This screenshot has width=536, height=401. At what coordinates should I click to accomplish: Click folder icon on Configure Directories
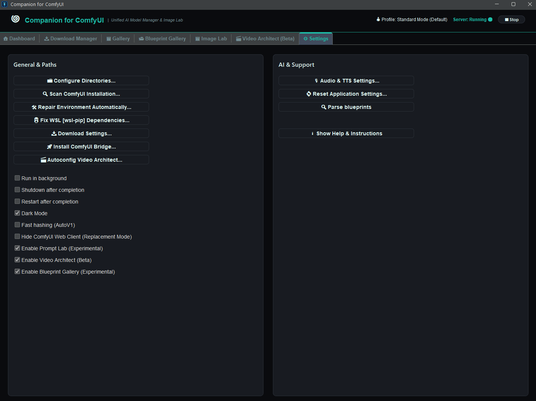pyautogui.click(x=50, y=81)
